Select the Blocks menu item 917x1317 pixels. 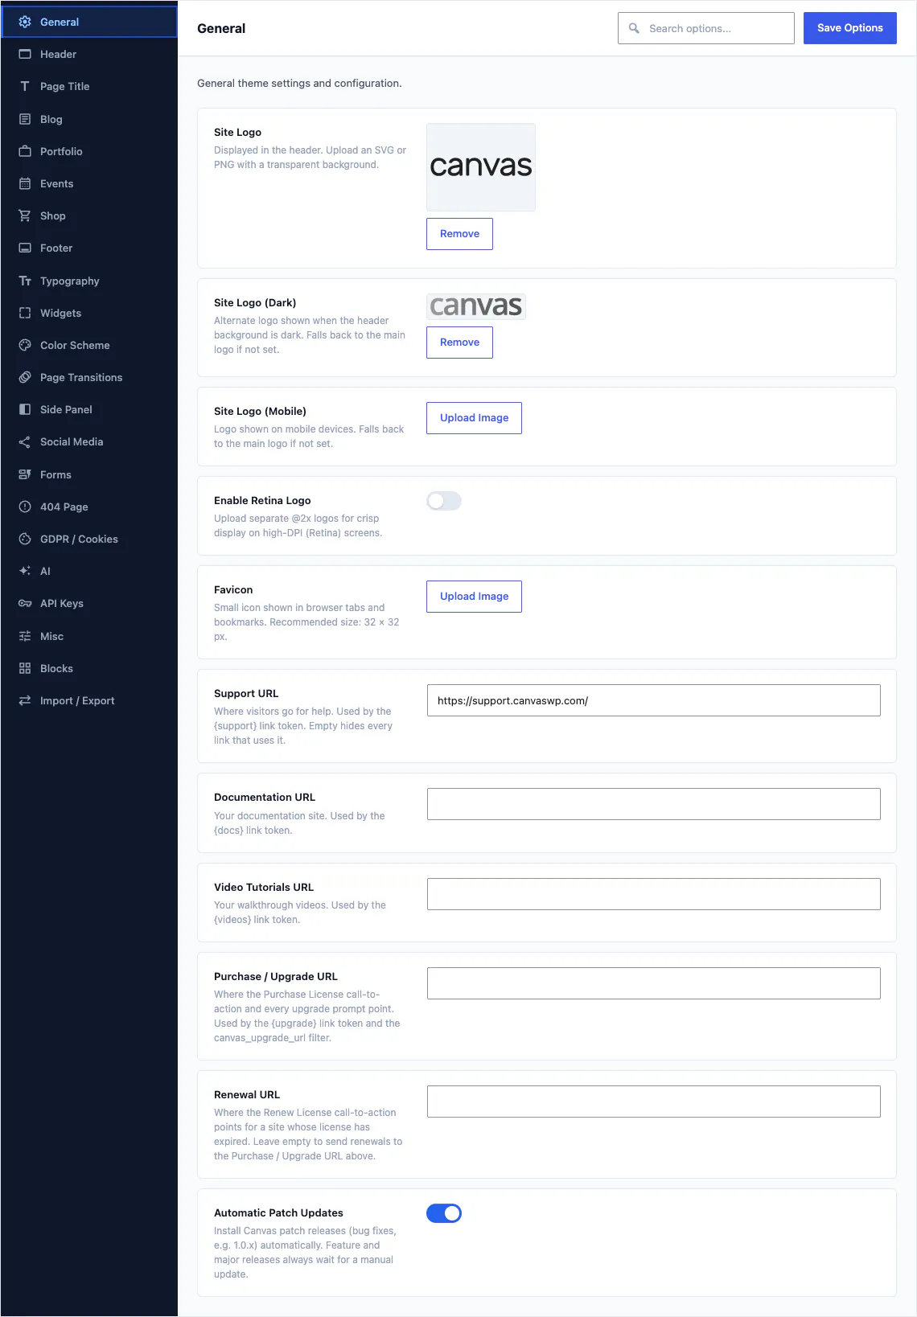tap(88, 668)
